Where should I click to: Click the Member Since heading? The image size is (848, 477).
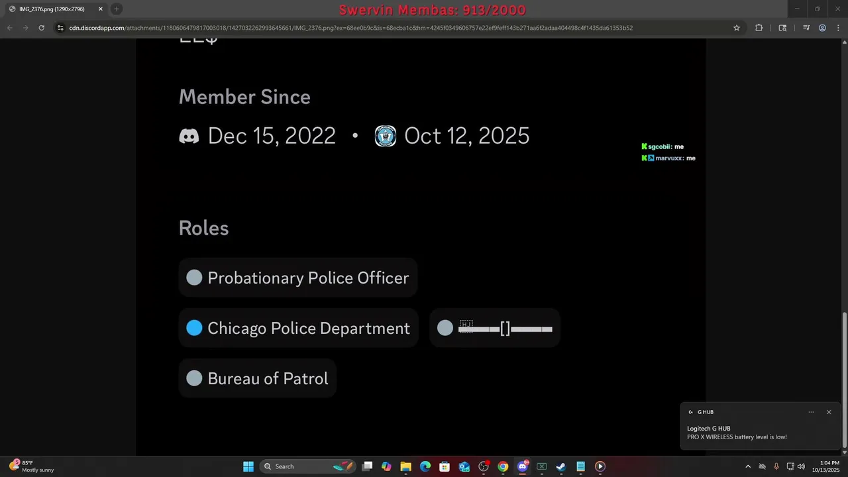[244, 97]
